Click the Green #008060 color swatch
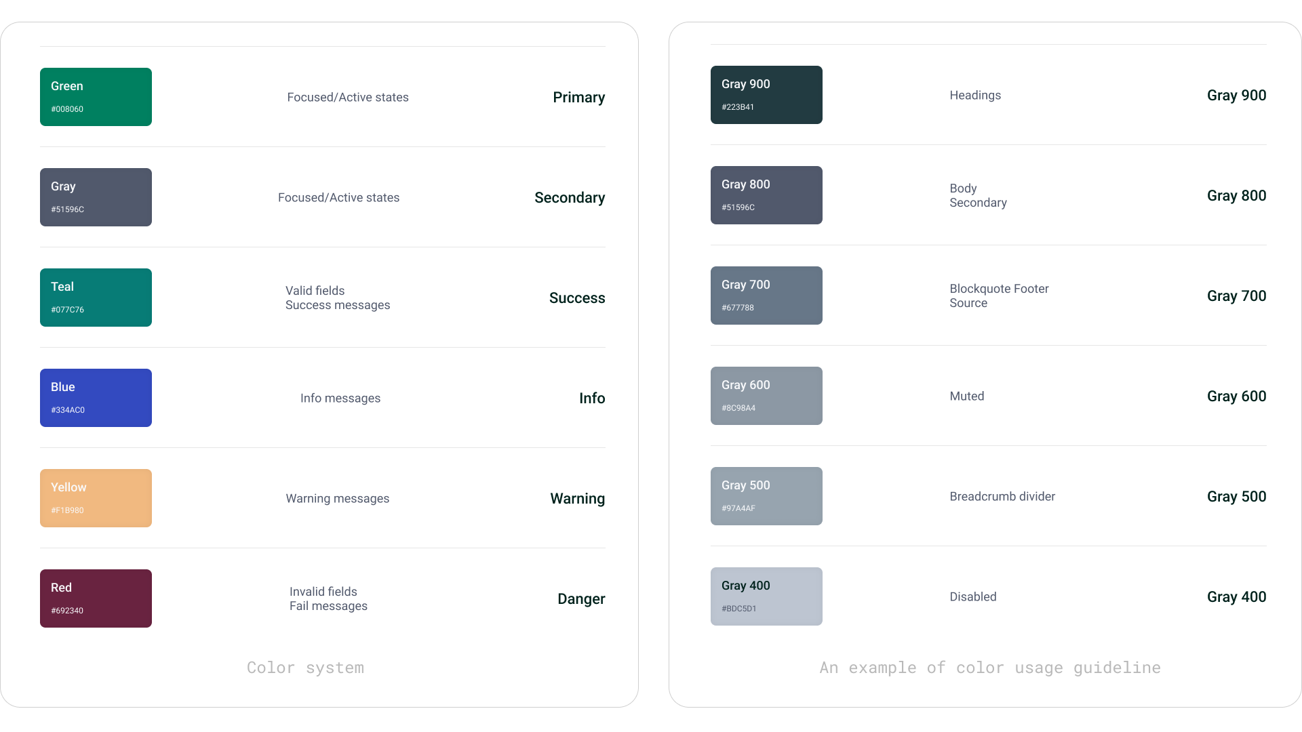 point(96,97)
